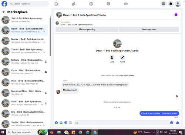Viewport: 185px width, 135px height.
Task: Open the Windows Start menu
Action: click(3, 132)
